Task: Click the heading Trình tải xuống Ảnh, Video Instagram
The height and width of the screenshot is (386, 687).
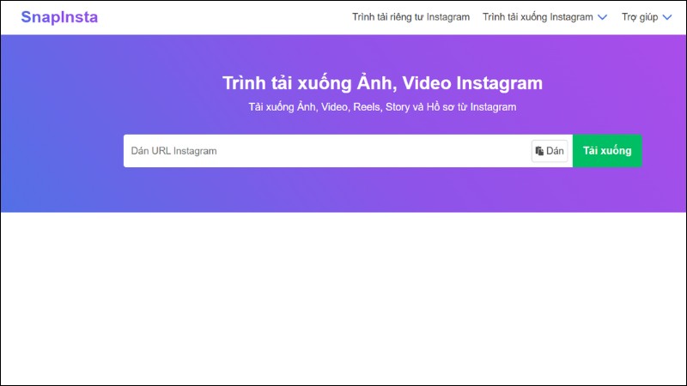Action: tap(382, 83)
